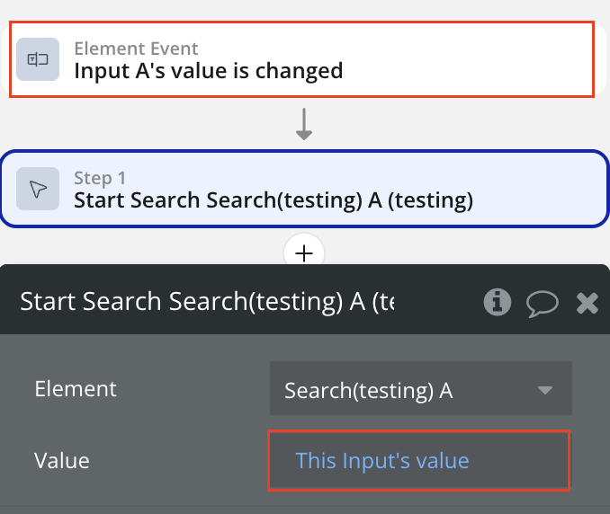Expand the Element dropdown arrow
This screenshot has height=514, width=610.
coord(543,390)
